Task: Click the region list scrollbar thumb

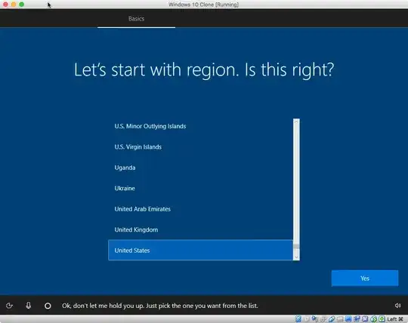Action: [296, 246]
